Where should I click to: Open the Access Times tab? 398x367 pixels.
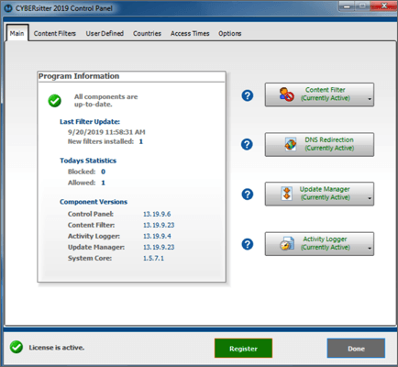190,33
